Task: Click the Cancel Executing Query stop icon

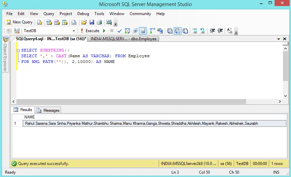Action: pos(112,30)
